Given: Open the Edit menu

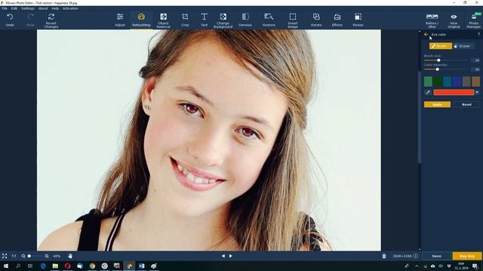Looking at the screenshot, I should [14, 8].
